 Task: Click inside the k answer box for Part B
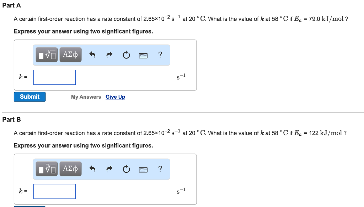(x=54, y=191)
